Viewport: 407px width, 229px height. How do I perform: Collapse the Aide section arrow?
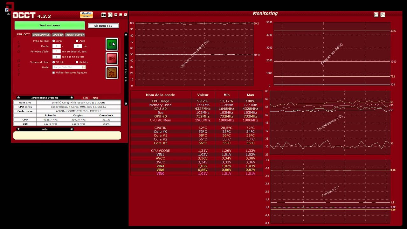coord(72,129)
